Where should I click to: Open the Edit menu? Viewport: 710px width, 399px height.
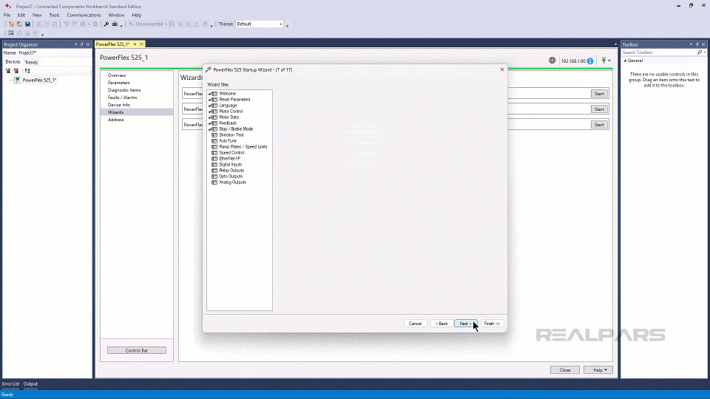[x=21, y=15]
